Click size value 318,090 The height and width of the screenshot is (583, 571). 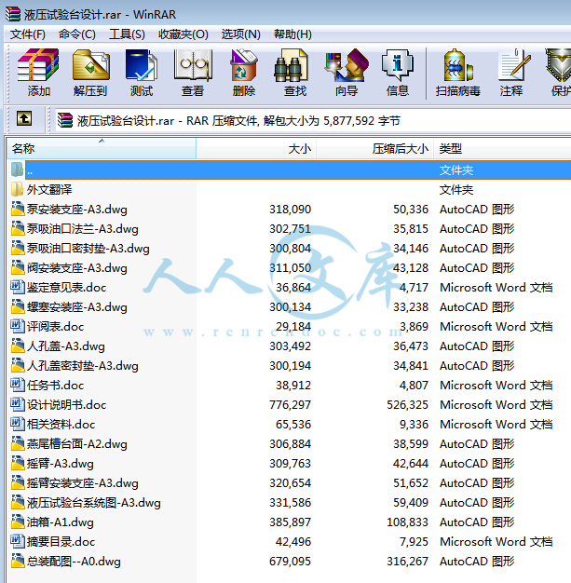(290, 209)
